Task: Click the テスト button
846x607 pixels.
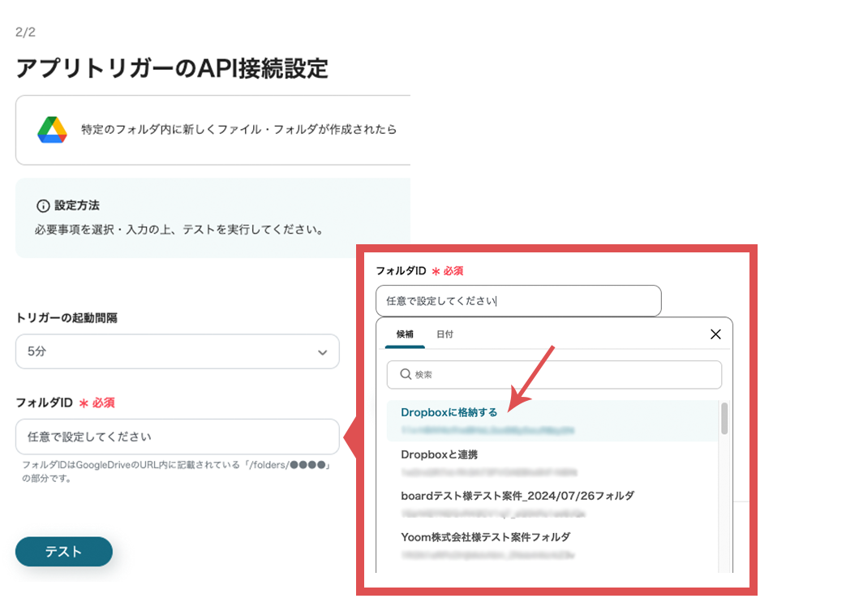Action: 63,552
